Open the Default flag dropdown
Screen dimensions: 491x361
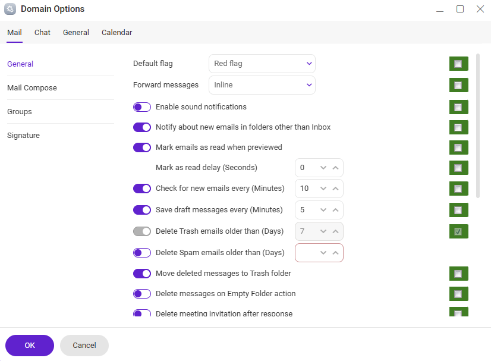pyautogui.click(x=262, y=64)
